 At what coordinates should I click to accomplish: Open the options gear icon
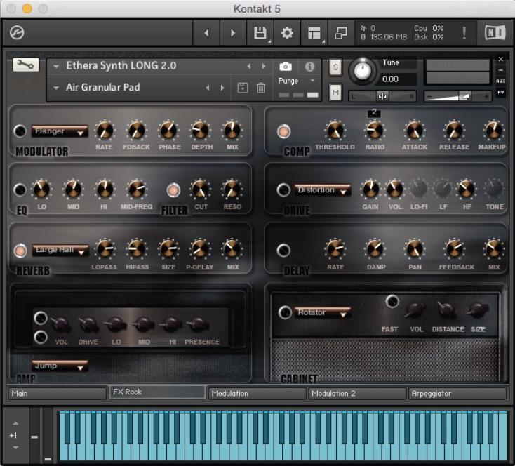tap(287, 33)
